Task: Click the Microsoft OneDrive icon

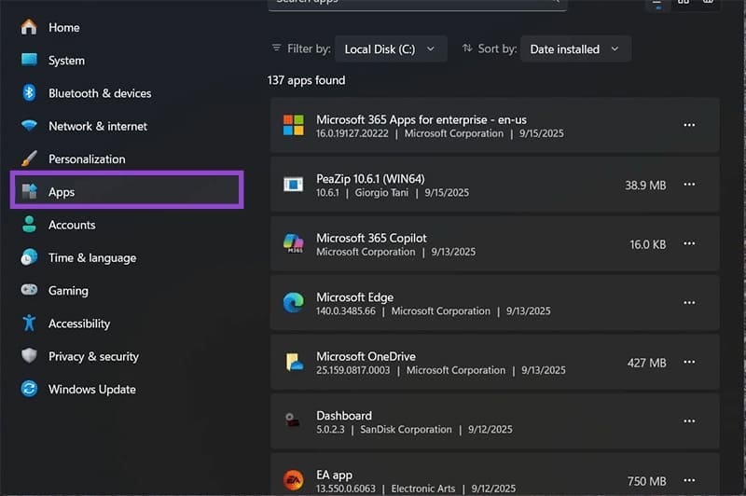Action: (x=294, y=362)
